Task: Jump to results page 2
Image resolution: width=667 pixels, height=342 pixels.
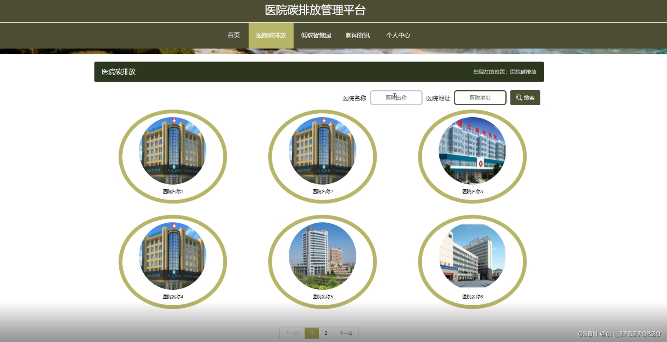Action: (x=326, y=333)
